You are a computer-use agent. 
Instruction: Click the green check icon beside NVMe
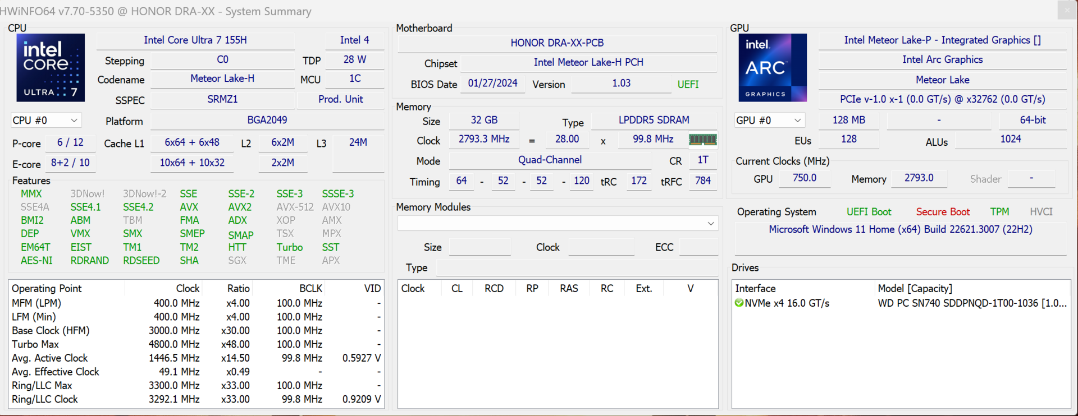[x=739, y=303]
